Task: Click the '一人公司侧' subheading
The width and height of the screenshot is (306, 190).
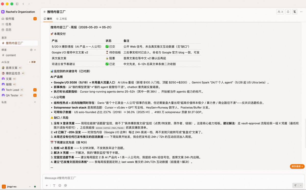Action: click(x=58, y=97)
